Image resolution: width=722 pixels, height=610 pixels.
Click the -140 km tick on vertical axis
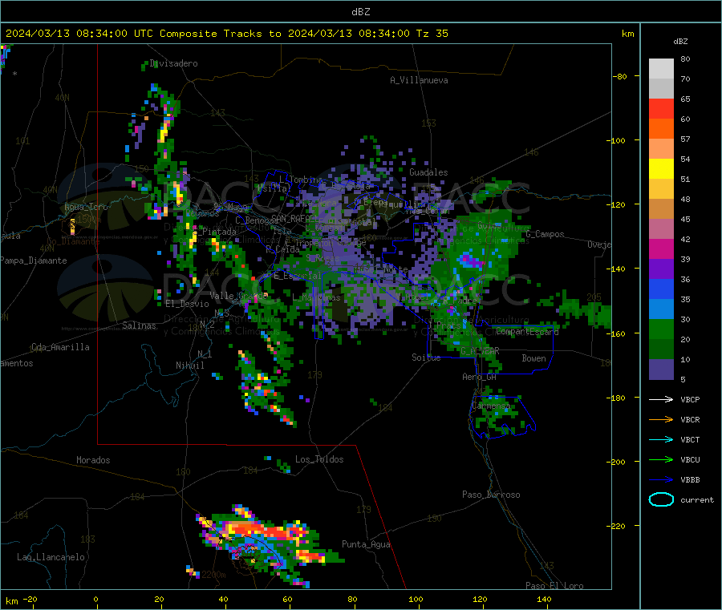[x=618, y=269]
